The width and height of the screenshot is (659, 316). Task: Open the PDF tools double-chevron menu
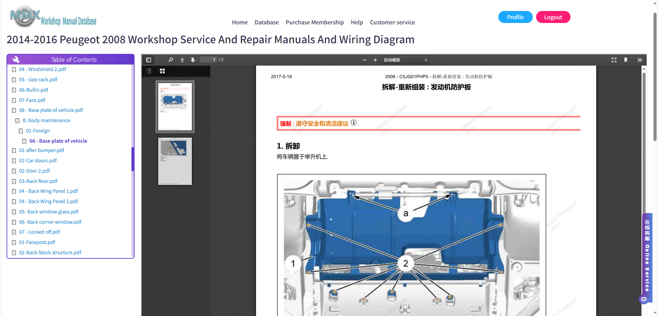click(640, 60)
